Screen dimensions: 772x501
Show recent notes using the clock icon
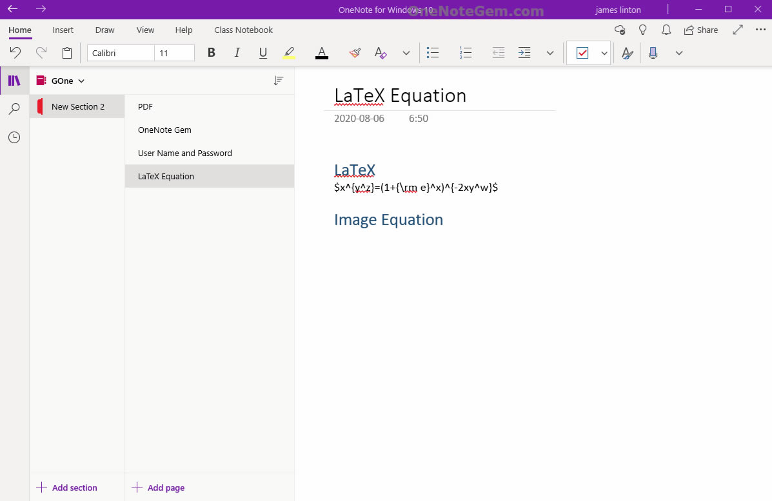coord(14,137)
